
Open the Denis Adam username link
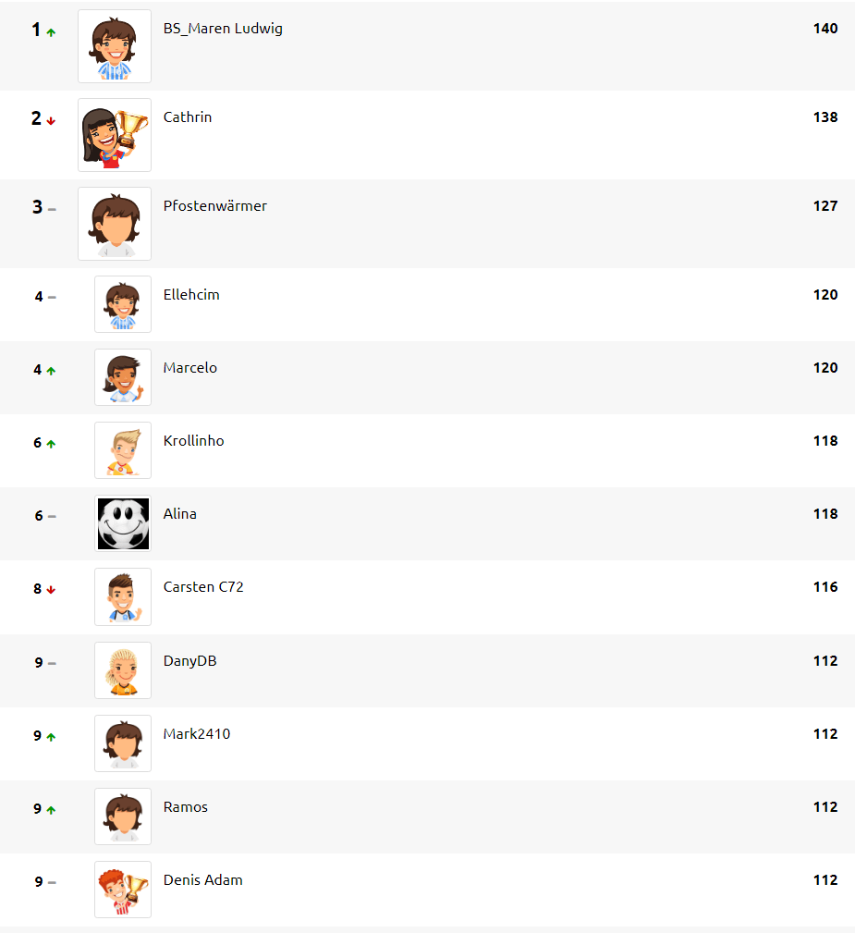click(203, 880)
